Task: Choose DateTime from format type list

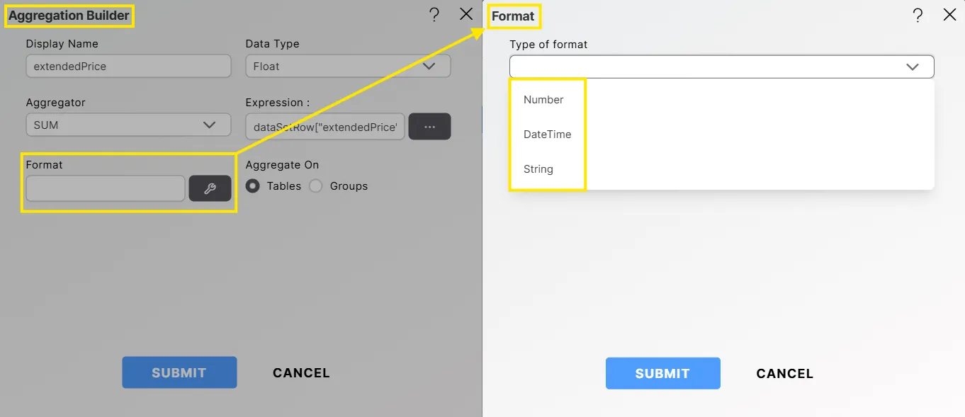Action: 547,135
